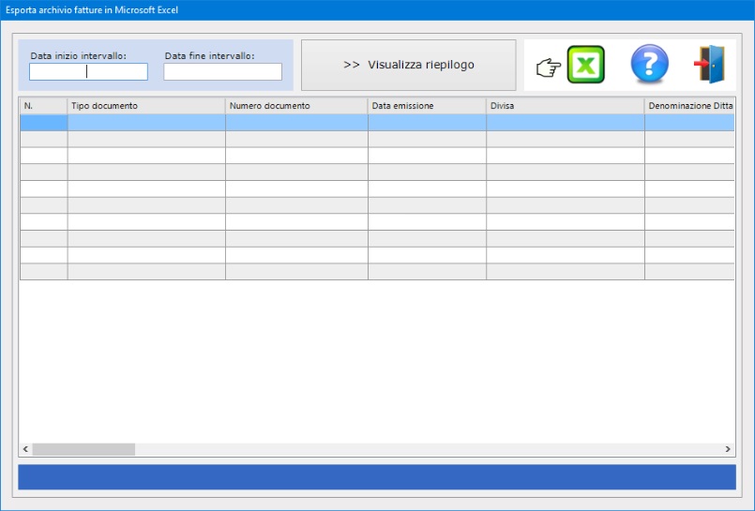Click the Divisa column header
Image resolution: width=755 pixels, height=511 pixels.
tap(566, 106)
